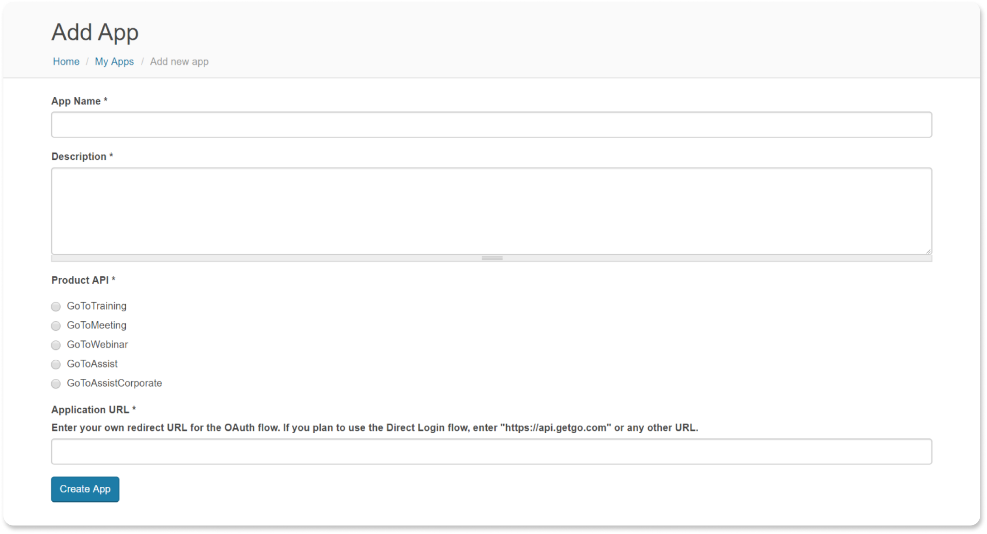Click the 'Product API *' label
987x534 pixels.
(x=83, y=280)
